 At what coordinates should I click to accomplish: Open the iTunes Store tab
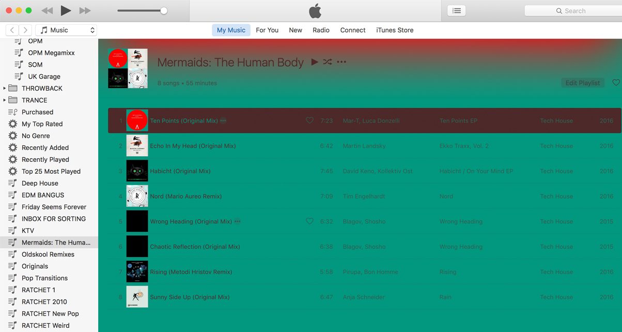394,30
